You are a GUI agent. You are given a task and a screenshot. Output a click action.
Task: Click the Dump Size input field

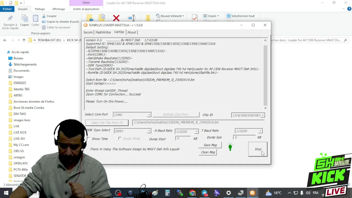(x=244, y=137)
